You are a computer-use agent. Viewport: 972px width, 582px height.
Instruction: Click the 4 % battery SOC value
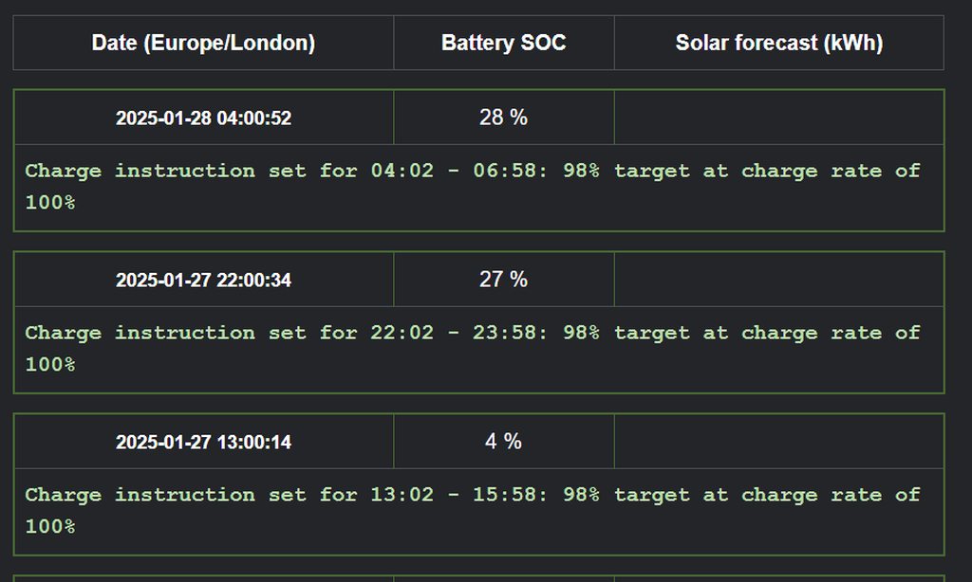[x=503, y=442]
